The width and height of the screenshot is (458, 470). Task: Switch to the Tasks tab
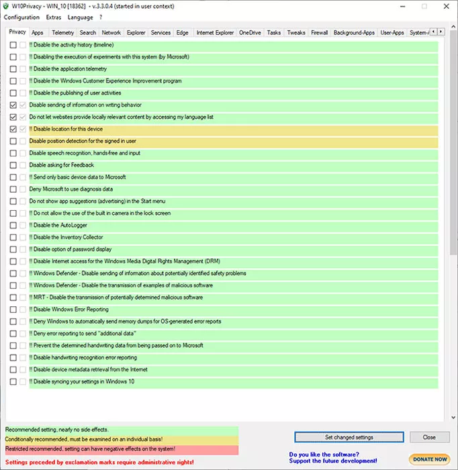(x=274, y=33)
